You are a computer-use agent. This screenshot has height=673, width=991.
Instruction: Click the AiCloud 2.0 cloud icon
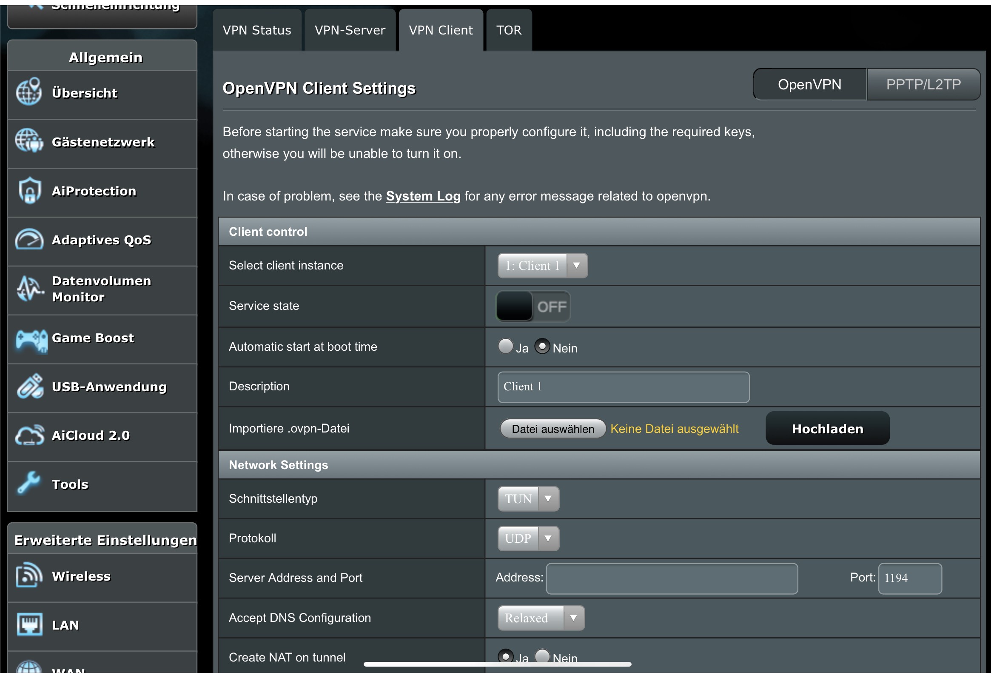coord(29,435)
